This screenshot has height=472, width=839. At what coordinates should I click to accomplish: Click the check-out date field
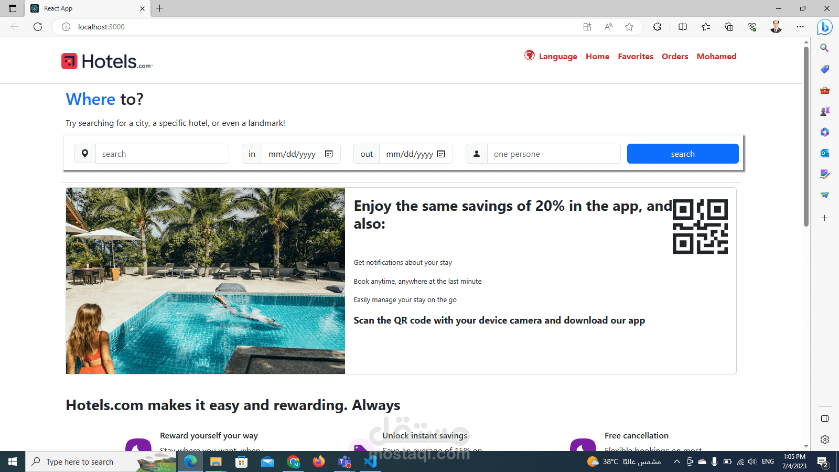coord(416,154)
